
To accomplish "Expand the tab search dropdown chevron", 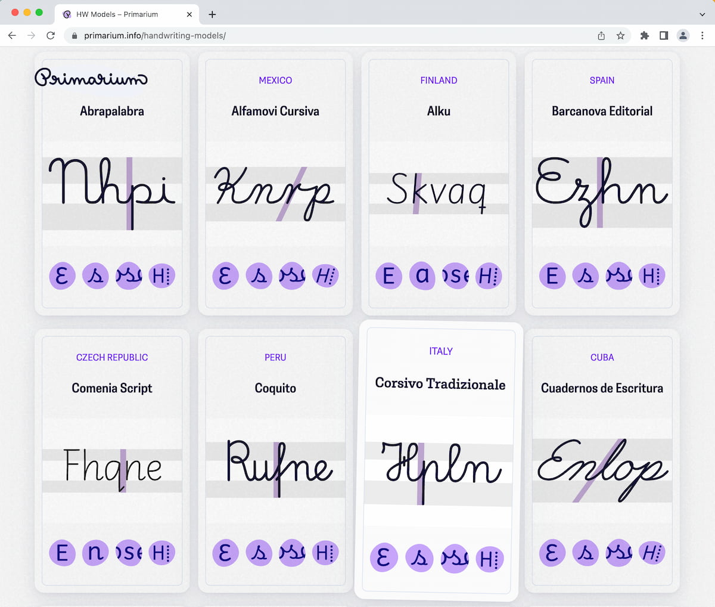I will tap(702, 14).
